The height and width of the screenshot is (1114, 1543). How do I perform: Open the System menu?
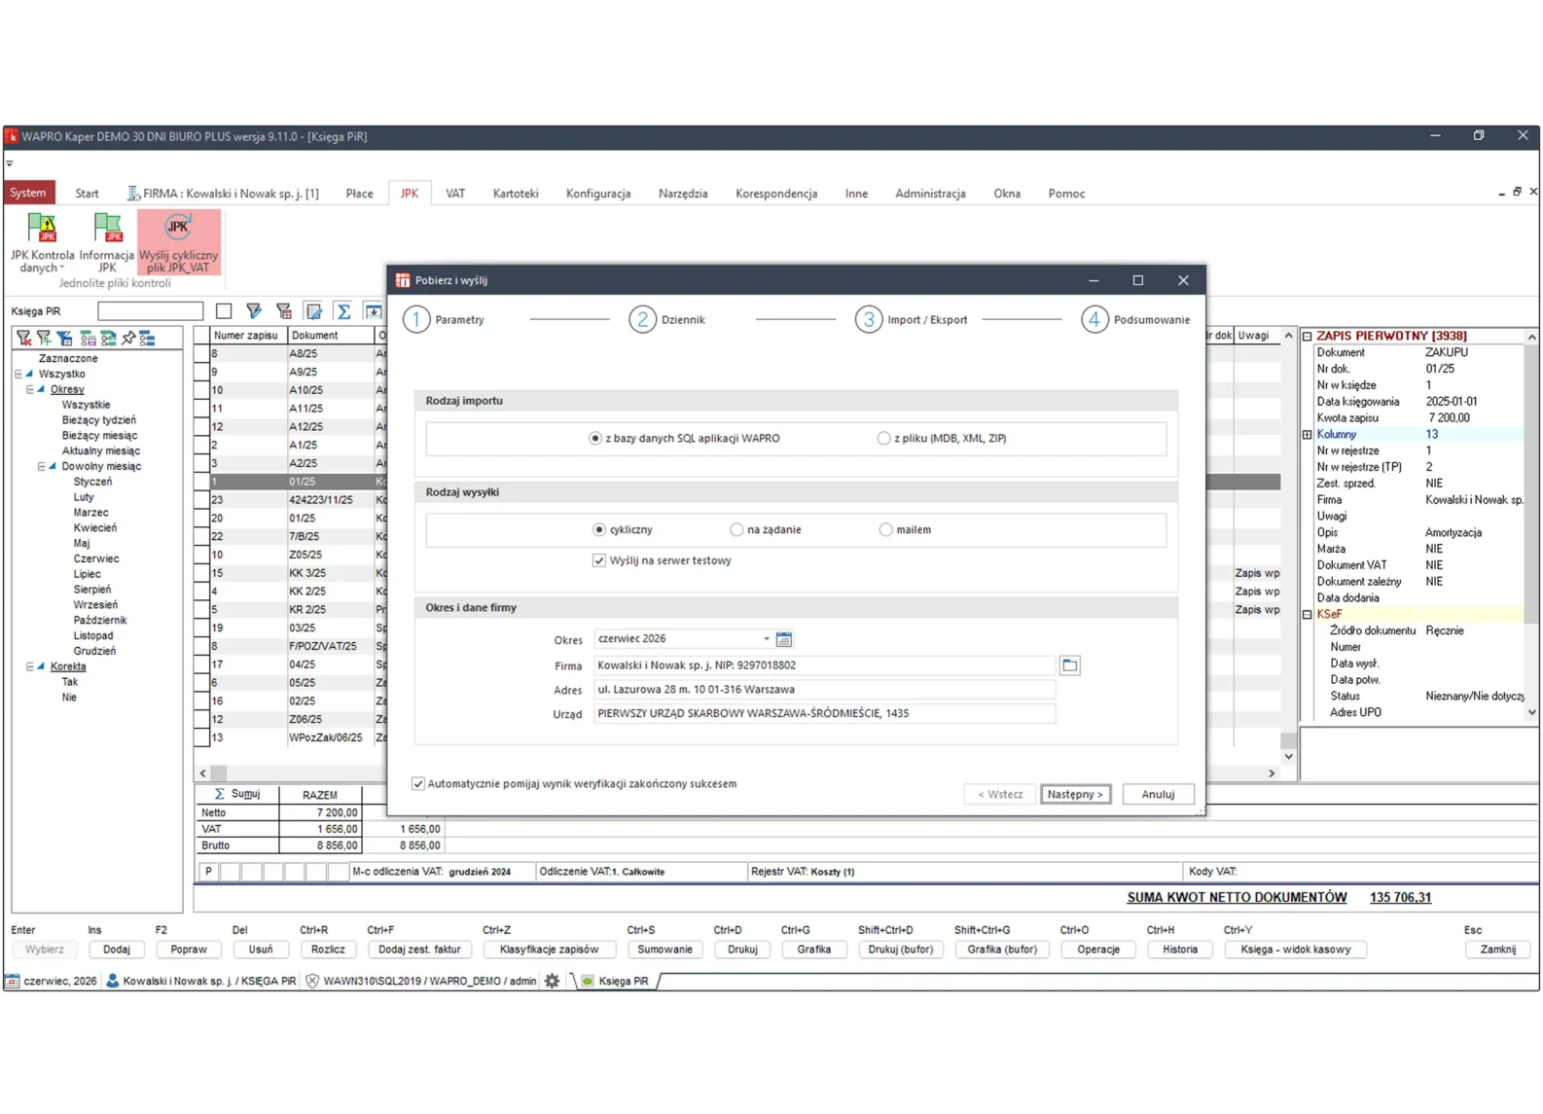pyautogui.click(x=28, y=193)
